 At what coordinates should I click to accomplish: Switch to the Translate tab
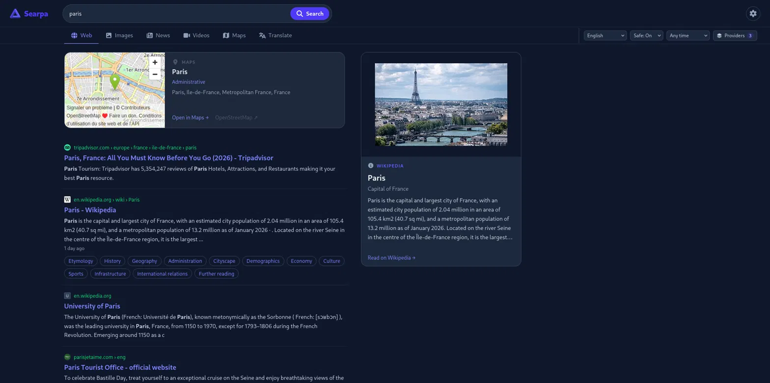275,35
